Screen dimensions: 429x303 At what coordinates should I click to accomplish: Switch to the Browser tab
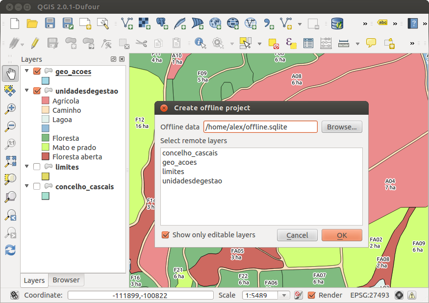pos(66,280)
